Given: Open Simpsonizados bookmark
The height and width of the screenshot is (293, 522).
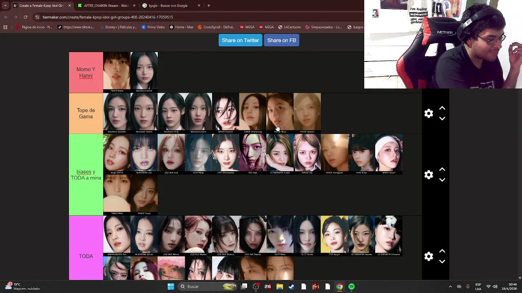Looking at the screenshot, I should (x=323, y=27).
